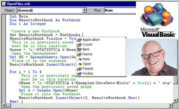
Task: Click the 'Object:' label
Action: [10, 11]
